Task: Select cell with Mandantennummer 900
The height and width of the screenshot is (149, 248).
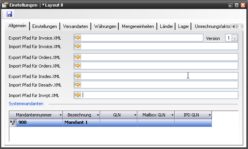Action: [x=40, y=123]
